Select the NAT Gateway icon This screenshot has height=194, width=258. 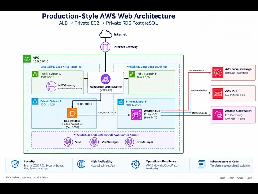point(51,86)
